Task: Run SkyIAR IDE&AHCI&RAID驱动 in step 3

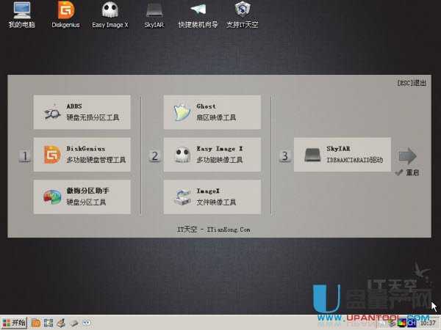Action: click(x=342, y=155)
